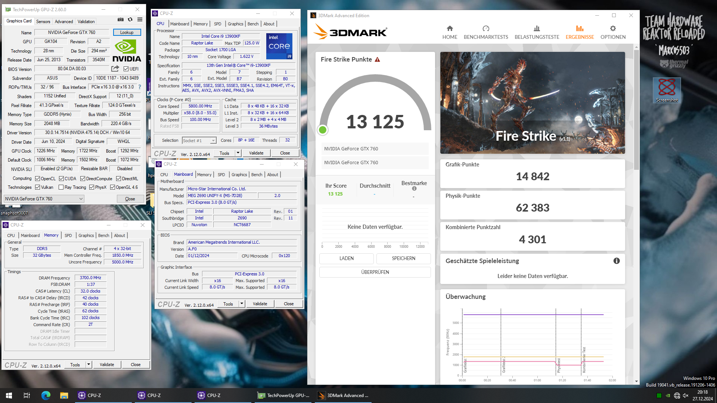Click the Kombinierte Punktzahl value 4 301
The width and height of the screenshot is (717, 403).
(533, 240)
